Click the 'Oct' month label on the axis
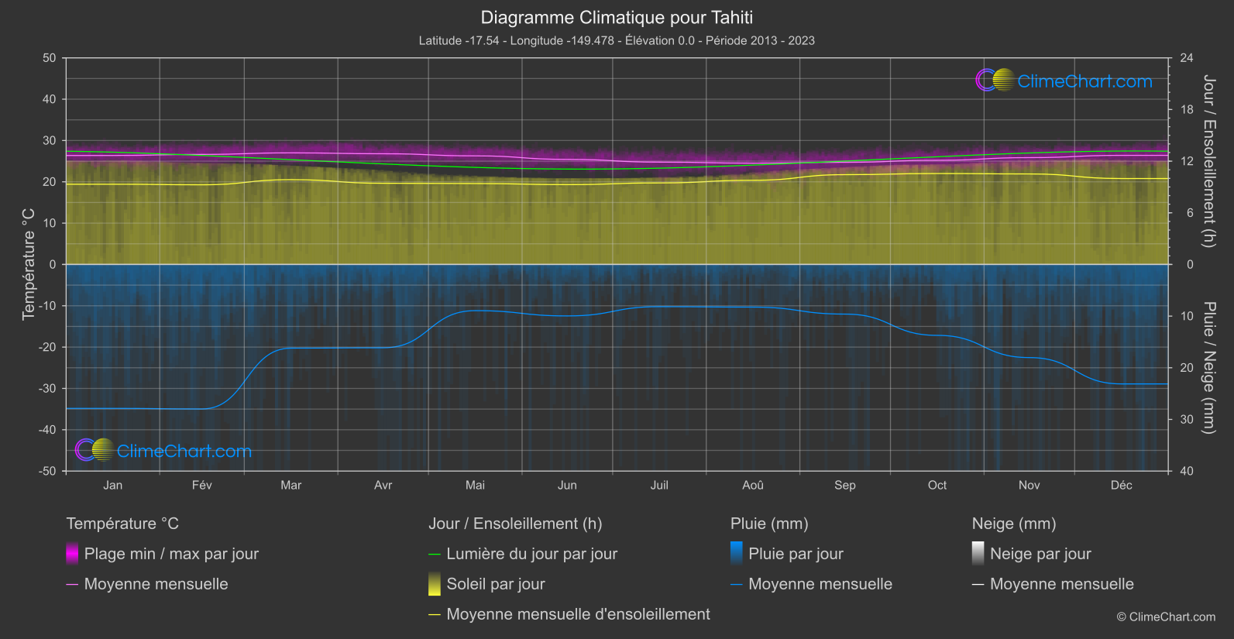Viewport: 1234px width, 639px height. 937,485
